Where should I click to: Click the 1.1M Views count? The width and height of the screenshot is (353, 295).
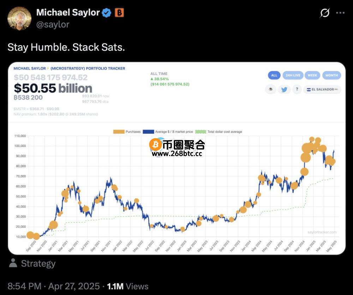128,286
